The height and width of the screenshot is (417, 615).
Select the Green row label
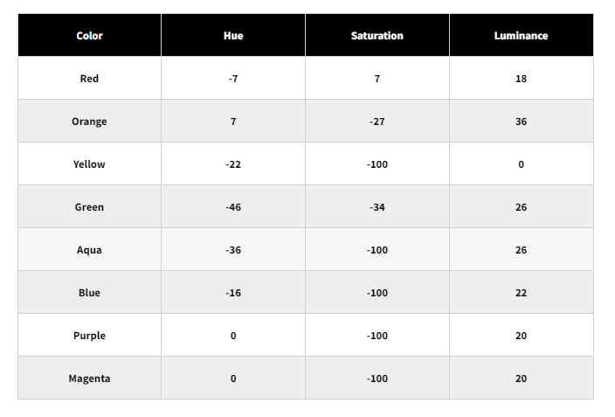tap(89, 207)
